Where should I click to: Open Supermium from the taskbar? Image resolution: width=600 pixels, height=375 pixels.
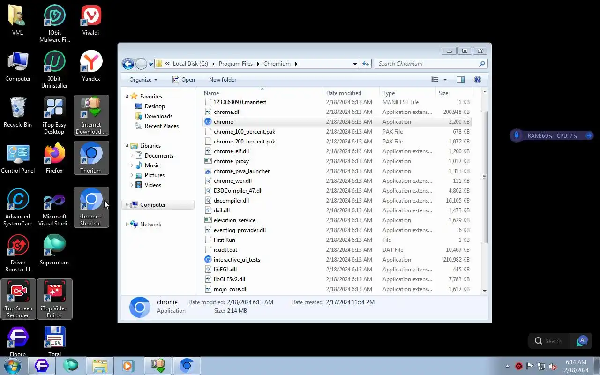[x=71, y=366]
